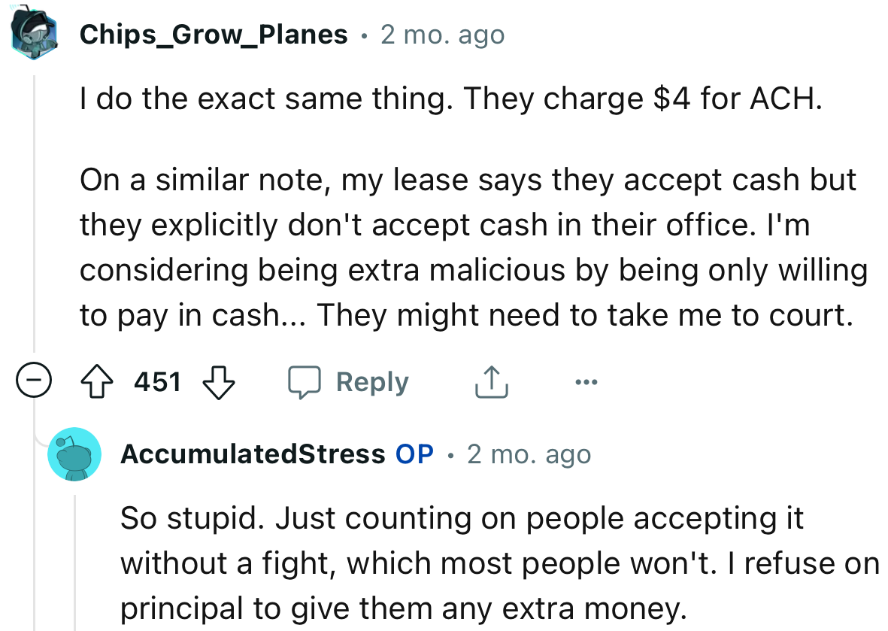Open AccumulatedStress's profile

252,454
